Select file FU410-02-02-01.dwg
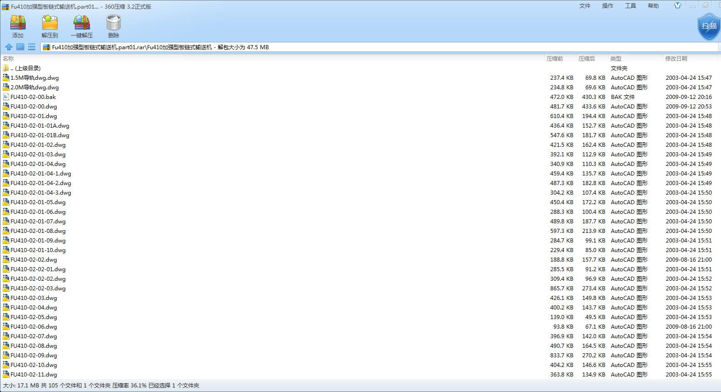The image size is (721, 392). tap(38, 269)
